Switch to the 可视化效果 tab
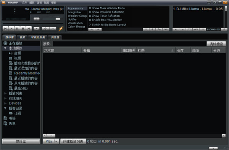Viewport: 229px width, 150px height. 38,37
